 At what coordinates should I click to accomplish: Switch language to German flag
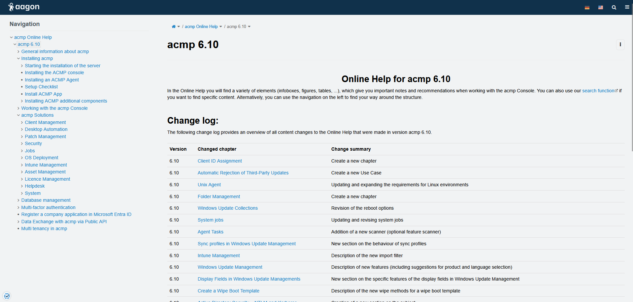587,8
